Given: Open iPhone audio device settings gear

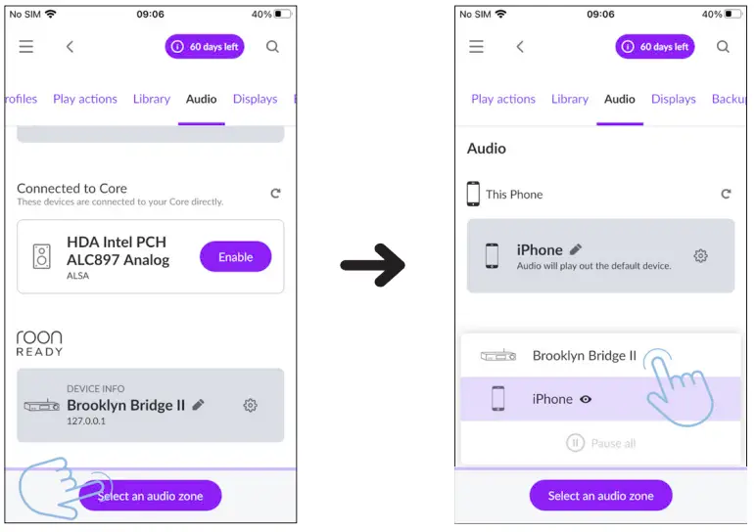Looking at the screenshot, I should [x=700, y=255].
